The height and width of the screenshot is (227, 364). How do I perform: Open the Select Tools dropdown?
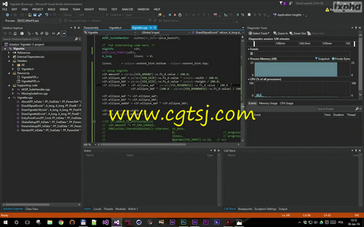tap(259, 33)
